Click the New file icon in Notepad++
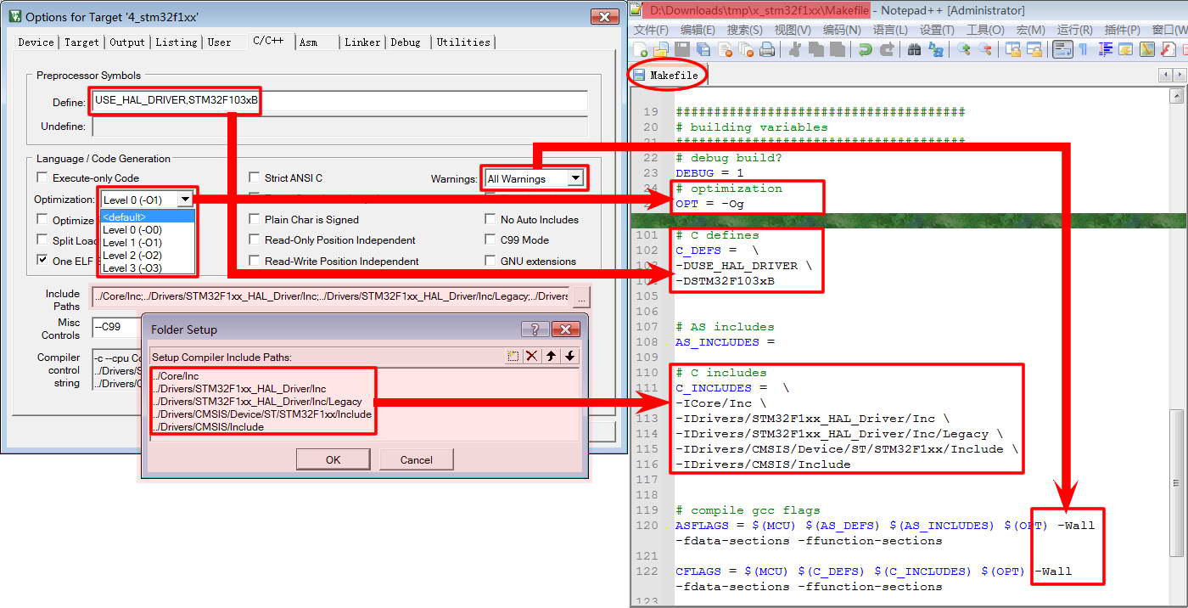This screenshot has height=608, width=1188. pos(641,50)
